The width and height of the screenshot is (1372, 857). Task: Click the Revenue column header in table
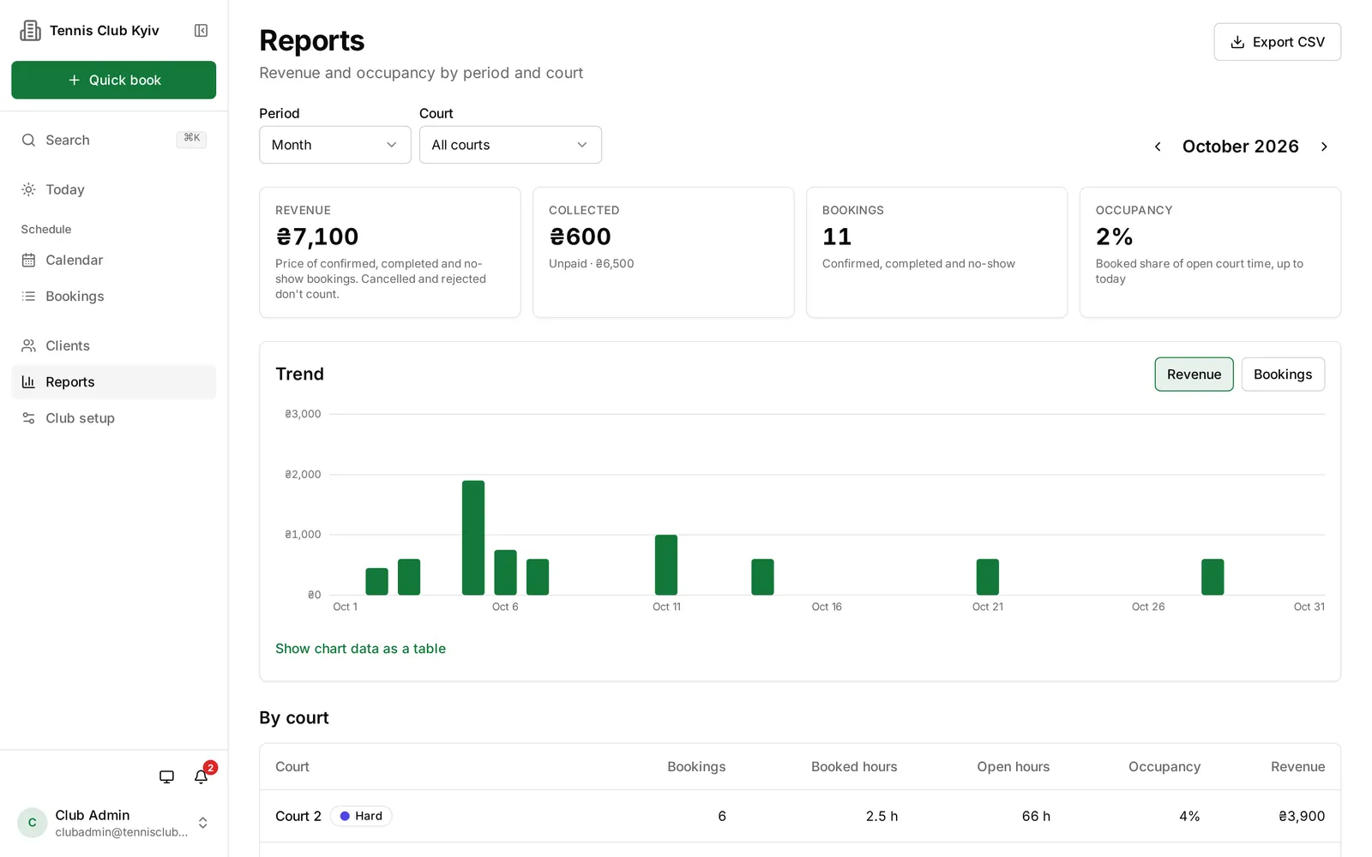click(1297, 767)
